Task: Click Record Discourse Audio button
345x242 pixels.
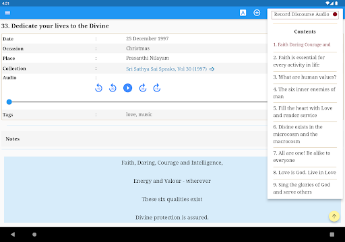Action: pos(305,15)
